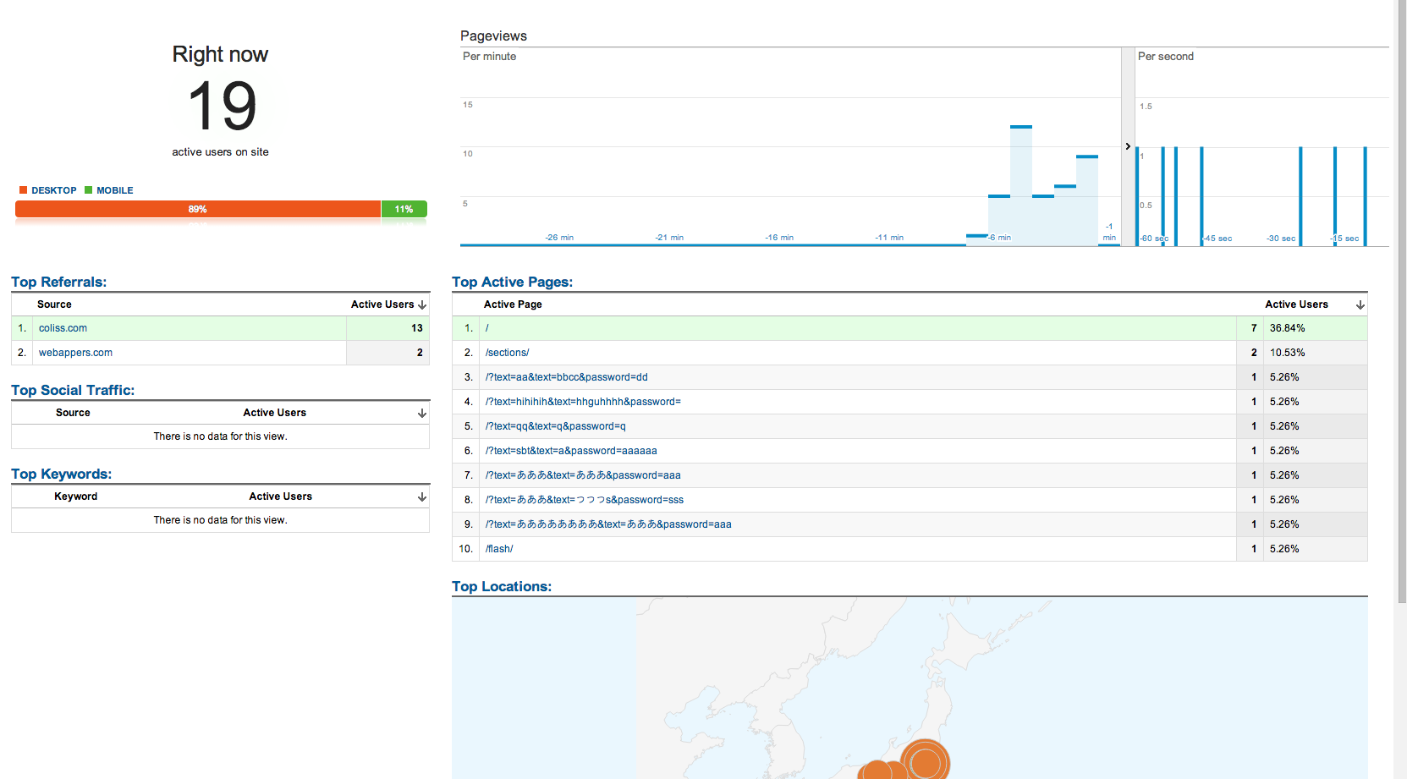Click the 'Per second' chart label
The width and height of the screenshot is (1407, 779).
point(1166,57)
